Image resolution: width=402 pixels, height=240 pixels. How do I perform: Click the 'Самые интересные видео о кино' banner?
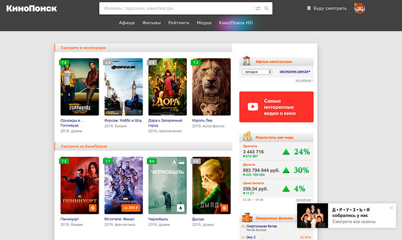(276, 107)
